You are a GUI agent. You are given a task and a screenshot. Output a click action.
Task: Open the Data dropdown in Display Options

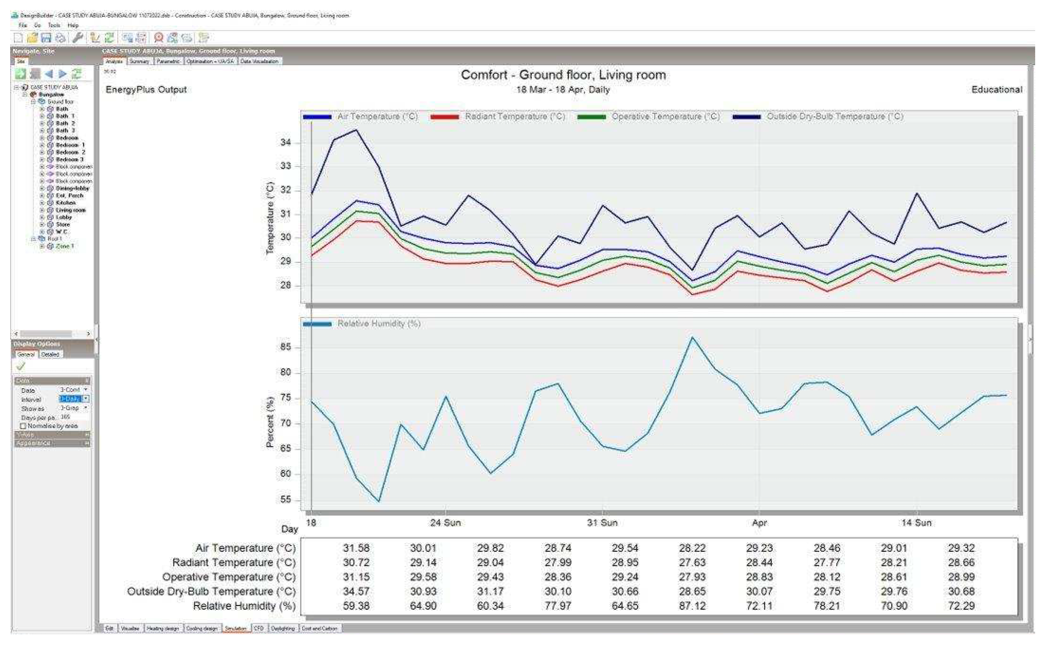(86, 390)
